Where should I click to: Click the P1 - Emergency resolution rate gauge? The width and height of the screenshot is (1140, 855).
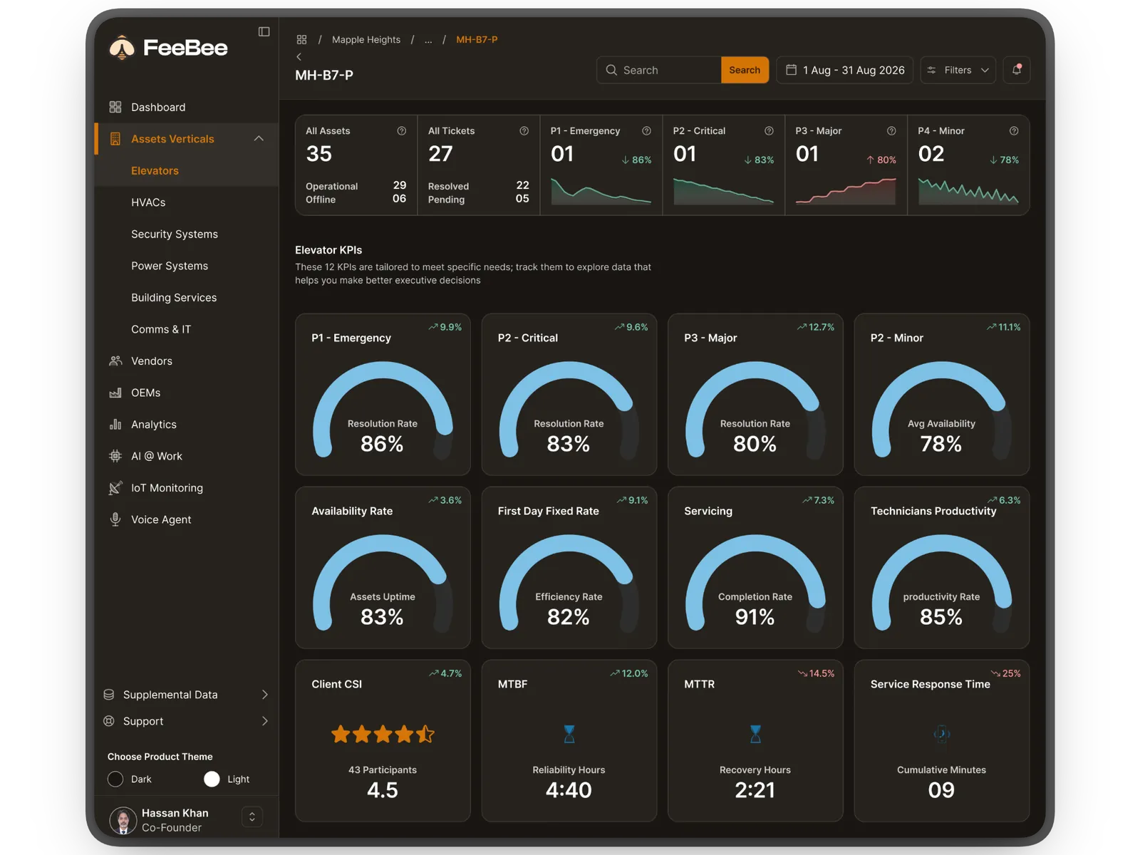[x=383, y=410]
